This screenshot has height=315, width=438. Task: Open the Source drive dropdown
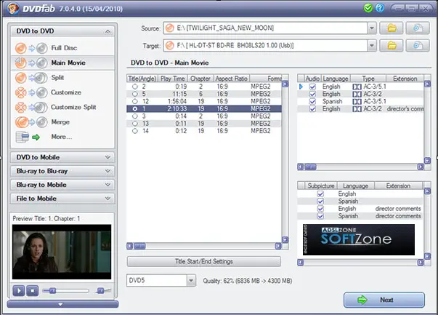(x=372, y=28)
